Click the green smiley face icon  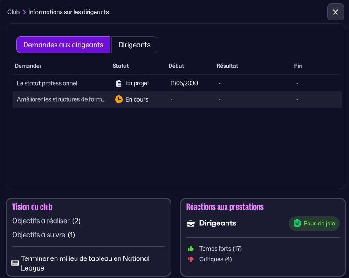(x=297, y=224)
